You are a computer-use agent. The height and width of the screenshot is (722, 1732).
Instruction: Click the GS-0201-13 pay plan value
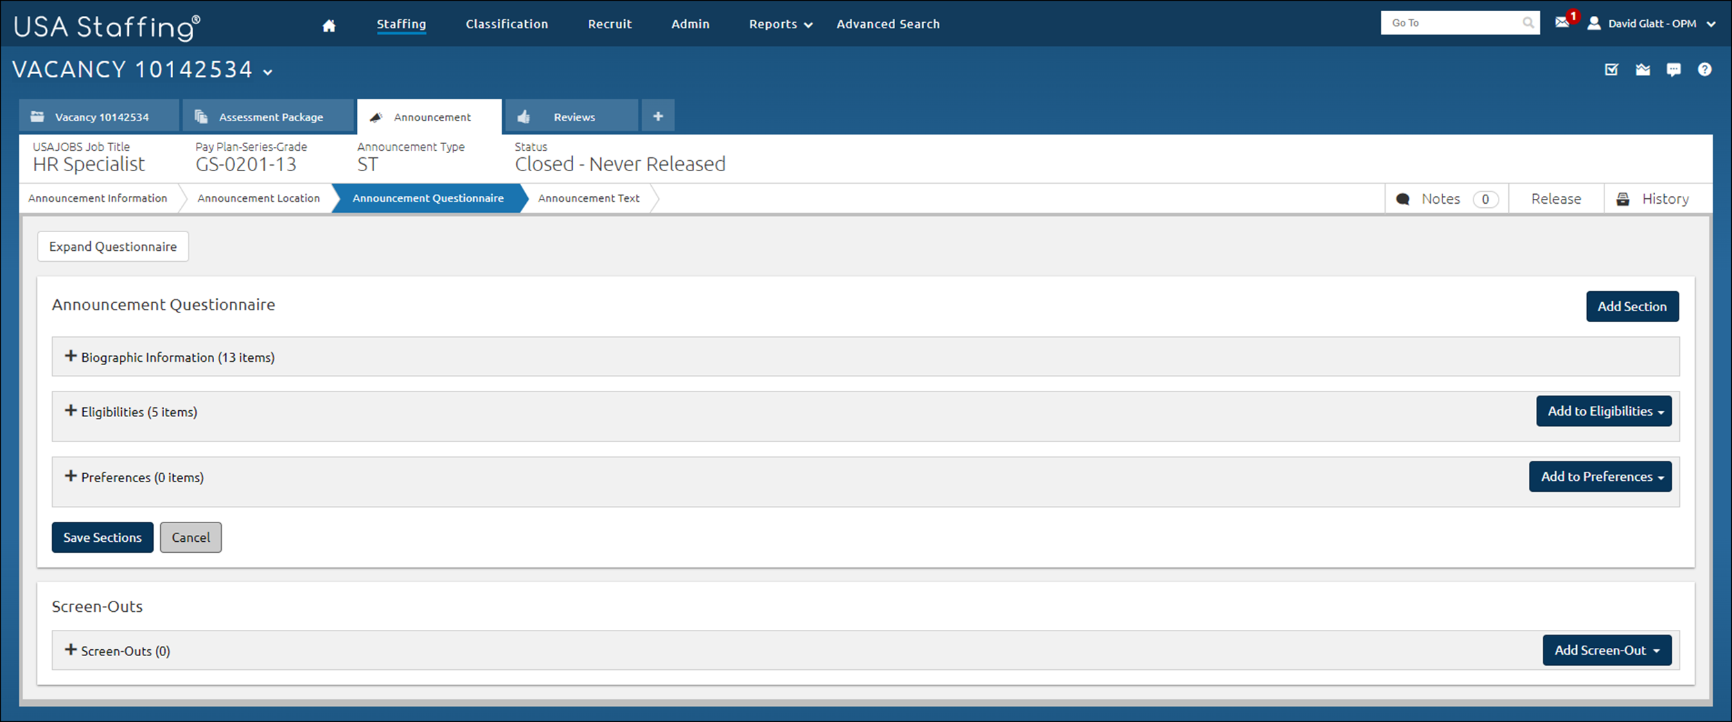(246, 164)
